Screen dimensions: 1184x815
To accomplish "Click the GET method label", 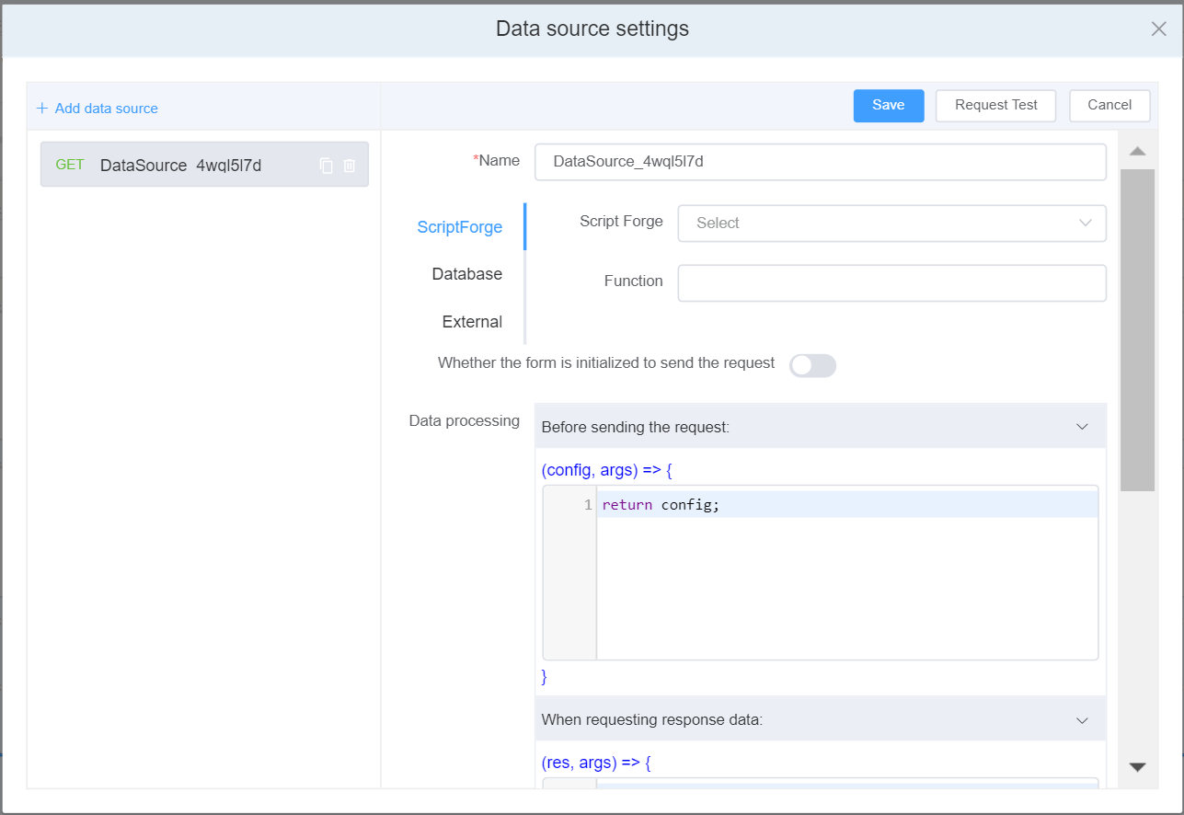I will point(70,165).
